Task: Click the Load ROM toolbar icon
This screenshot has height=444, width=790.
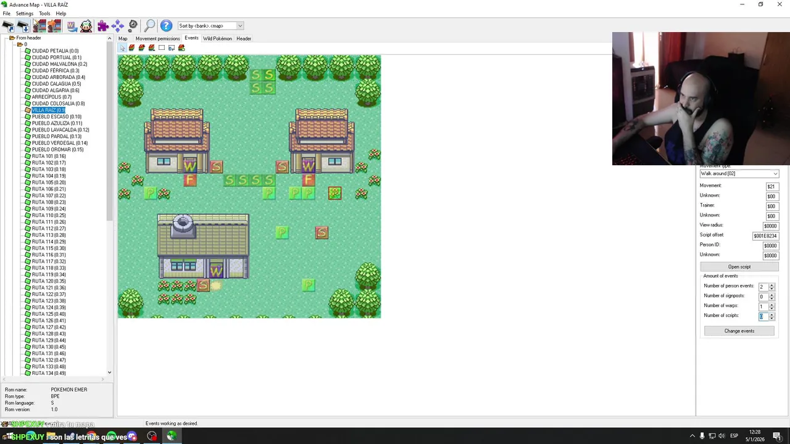Action: click(x=8, y=26)
